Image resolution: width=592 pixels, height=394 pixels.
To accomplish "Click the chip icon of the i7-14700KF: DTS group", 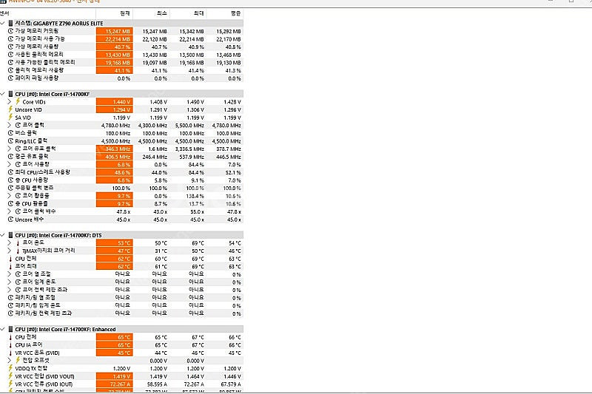I will 10,235.
